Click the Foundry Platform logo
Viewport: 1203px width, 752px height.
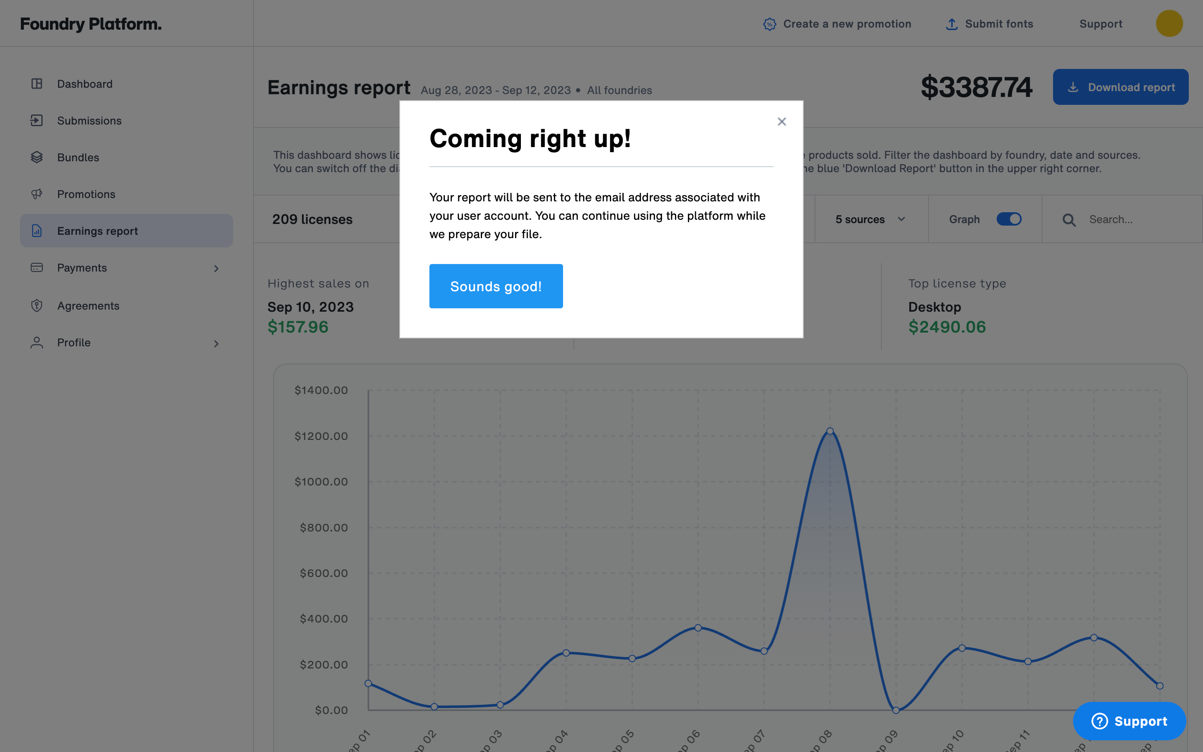tap(91, 23)
